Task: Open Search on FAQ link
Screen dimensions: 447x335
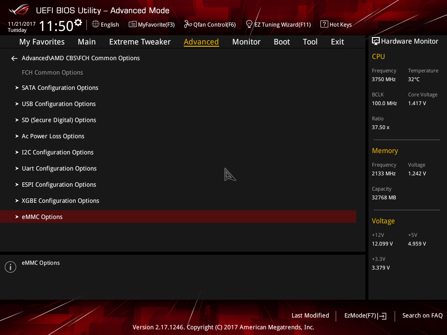Action: 423,316
